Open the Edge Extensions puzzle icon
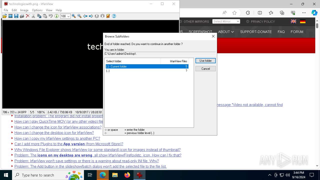The width and height of the screenshot is (320, 180). [x=248, y=13]
